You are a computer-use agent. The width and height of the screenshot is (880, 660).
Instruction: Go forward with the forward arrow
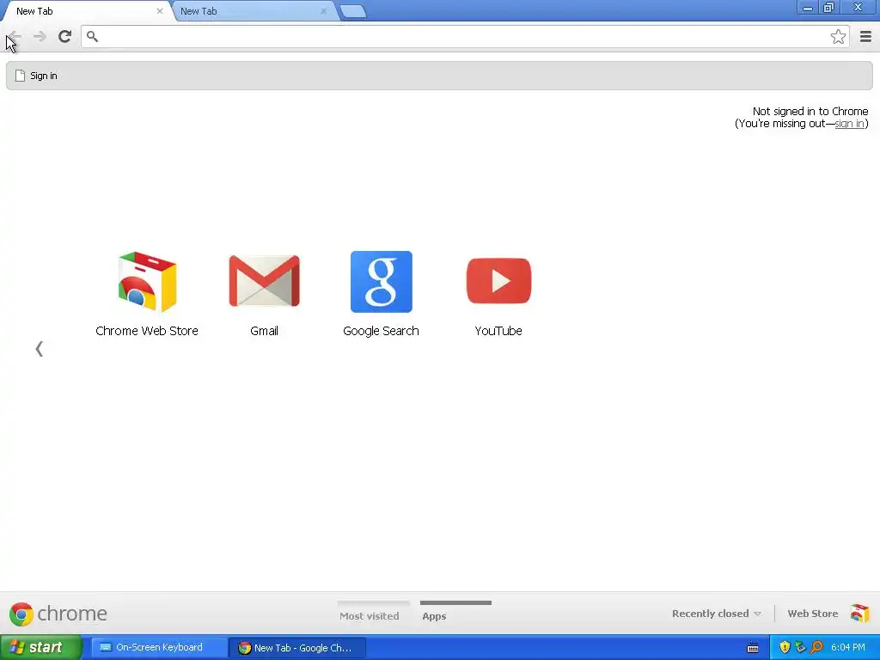(x=40, y=36)
